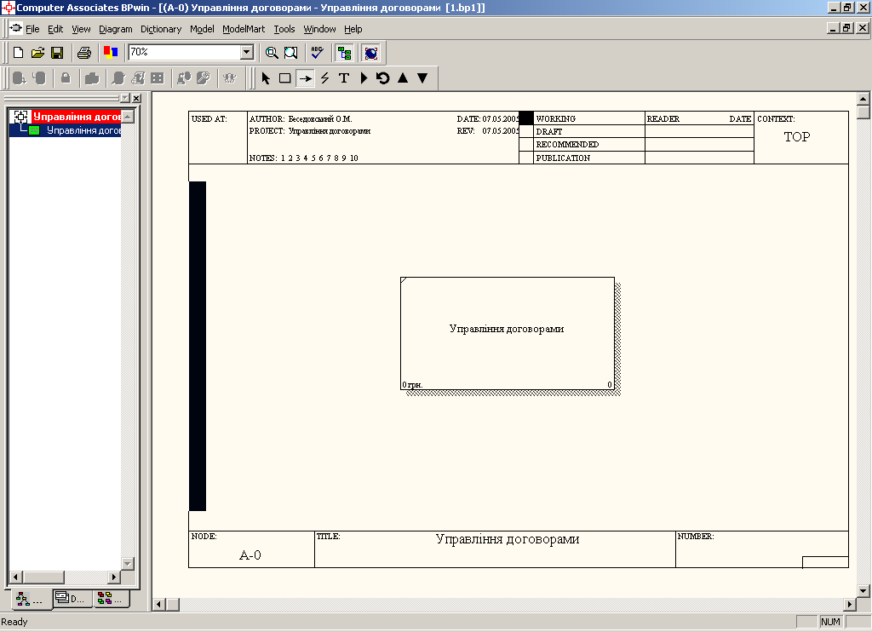Viewport: 872px width, 632px height.
Task: Click the ModelMart library cylinder icon
Action: point(20,78)
